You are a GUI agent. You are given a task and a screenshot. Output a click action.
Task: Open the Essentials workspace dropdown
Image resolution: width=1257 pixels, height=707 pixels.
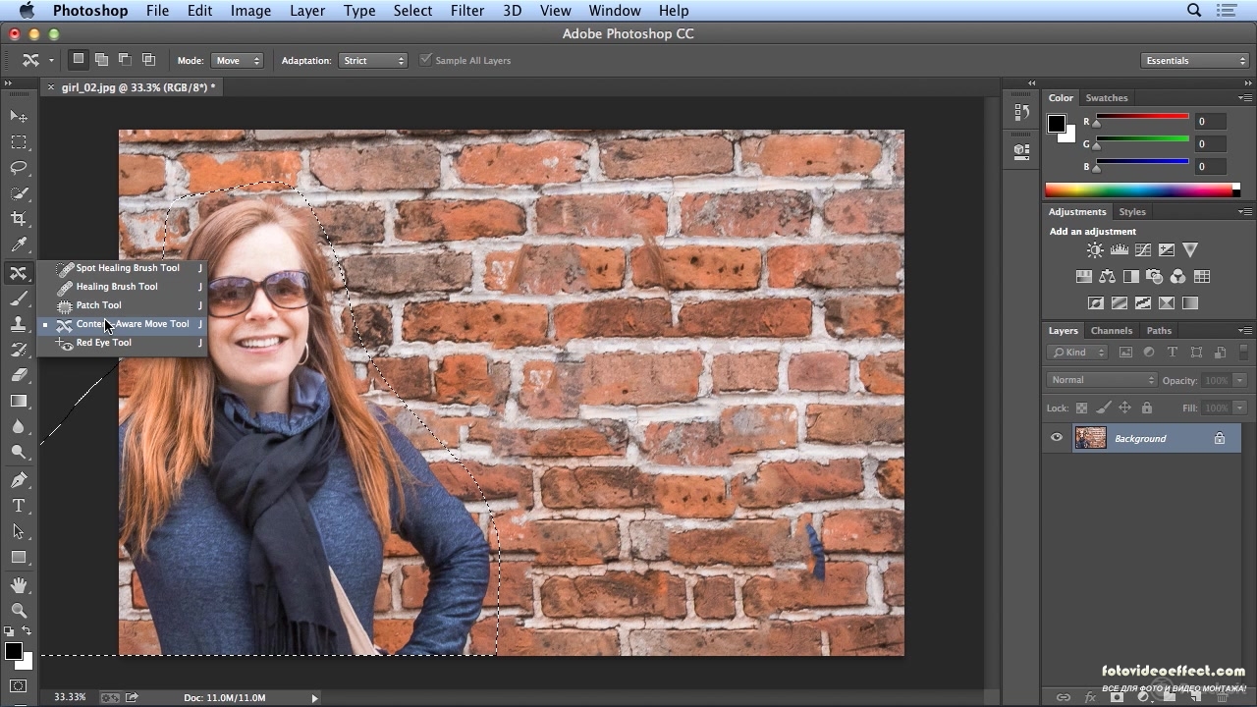click(x=1195, y=61)
